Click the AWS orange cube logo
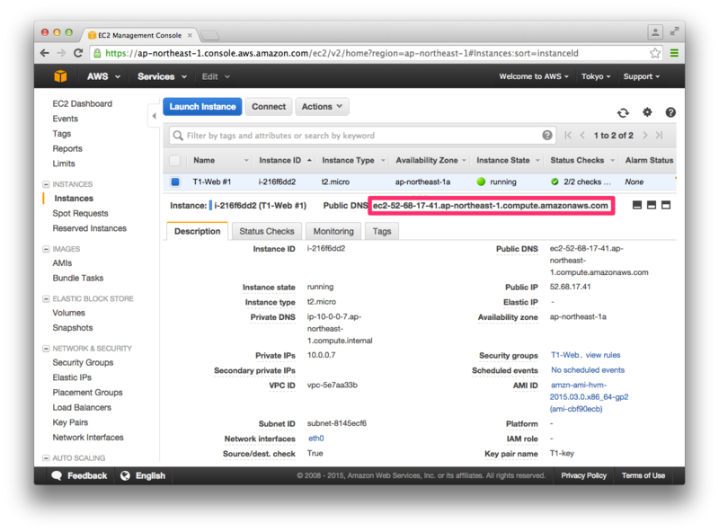 60,76
